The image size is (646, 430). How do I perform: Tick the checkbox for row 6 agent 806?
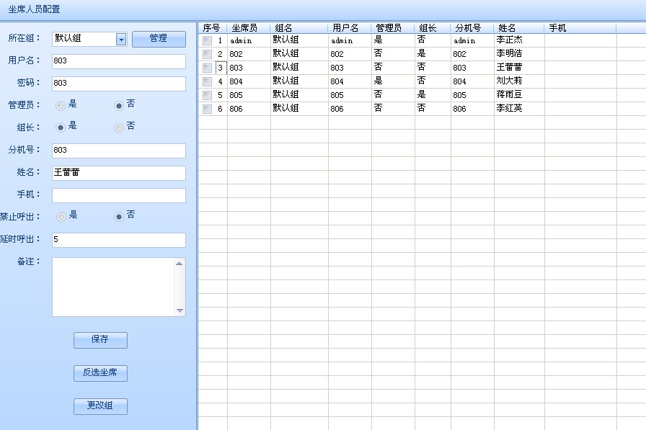coord(207,109)
